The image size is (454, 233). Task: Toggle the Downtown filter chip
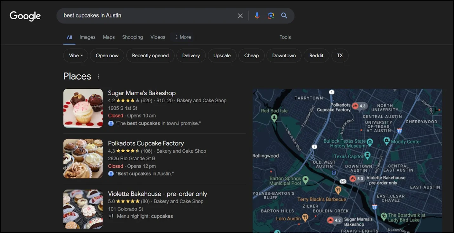point(284,55)
